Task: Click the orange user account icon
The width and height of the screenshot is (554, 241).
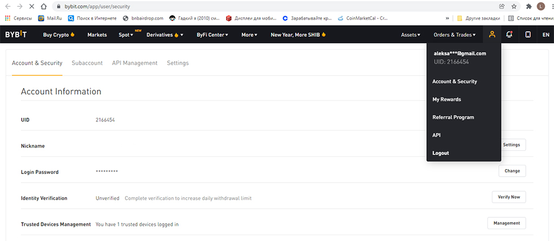Action: click(x=492, y=35)
